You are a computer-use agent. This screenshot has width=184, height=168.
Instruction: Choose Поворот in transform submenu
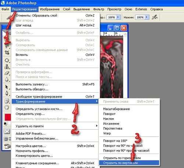(129, 114)
